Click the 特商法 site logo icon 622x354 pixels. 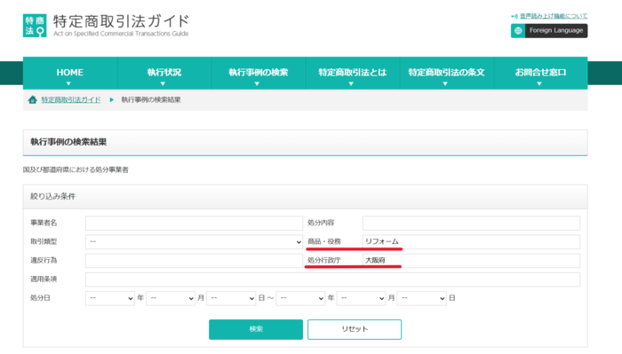click(x=35, y=26)
